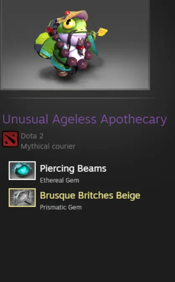Click the courier's brown shoe
Screen dimensions: 175x282
click(62, 73)
